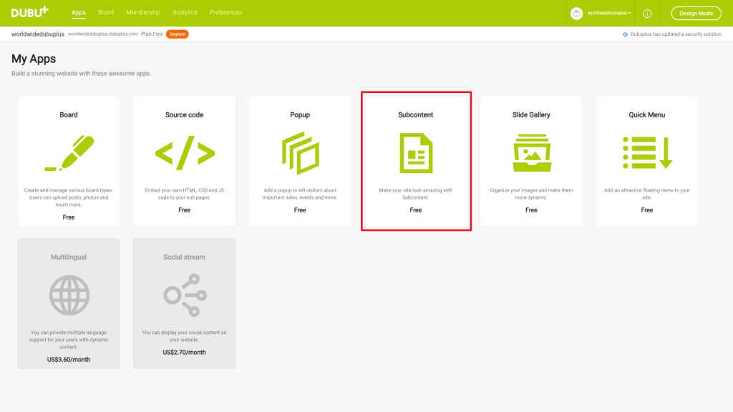Image resolution: width=733 pixels, height=412 pixels.
Task: Click the Quick Menu floating menu description
Action: pos(647,194)
